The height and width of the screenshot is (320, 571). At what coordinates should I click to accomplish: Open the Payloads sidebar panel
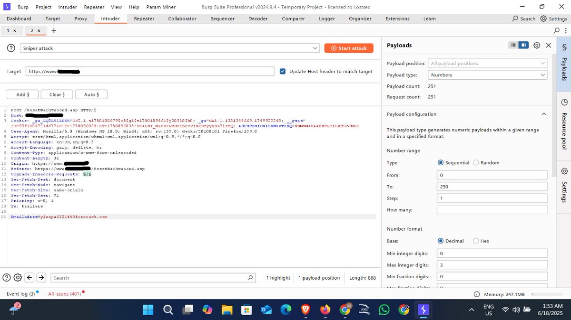tap(564, 64)
